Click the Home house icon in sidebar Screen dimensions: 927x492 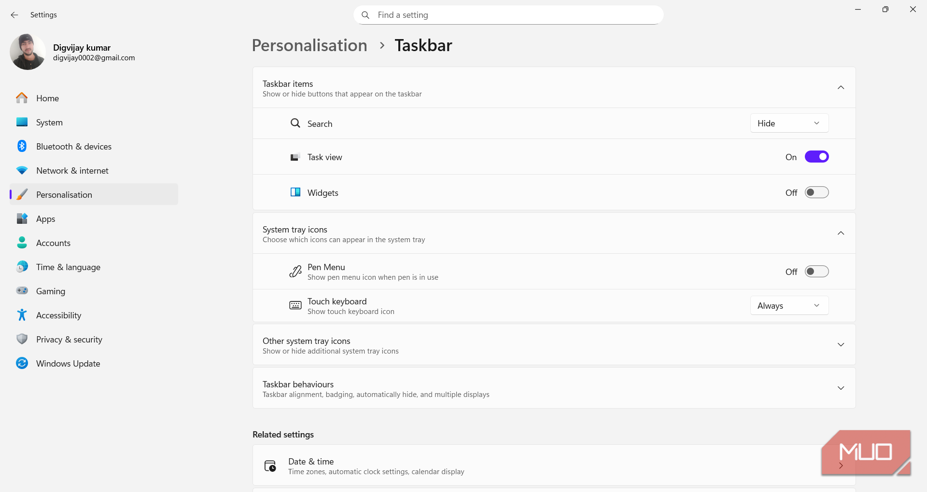(22, 98)
